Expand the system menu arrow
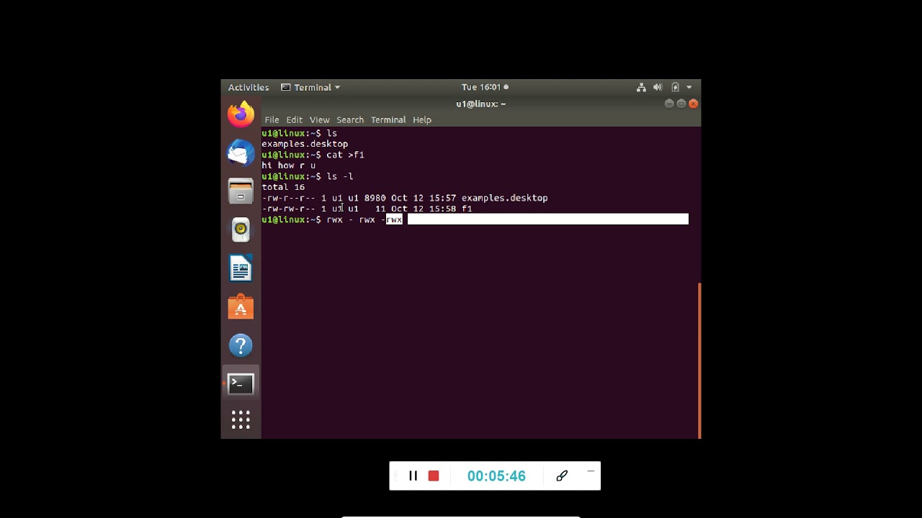Viewport: 922px width, 518px height. pyautogui.click(x=689, y=87)
